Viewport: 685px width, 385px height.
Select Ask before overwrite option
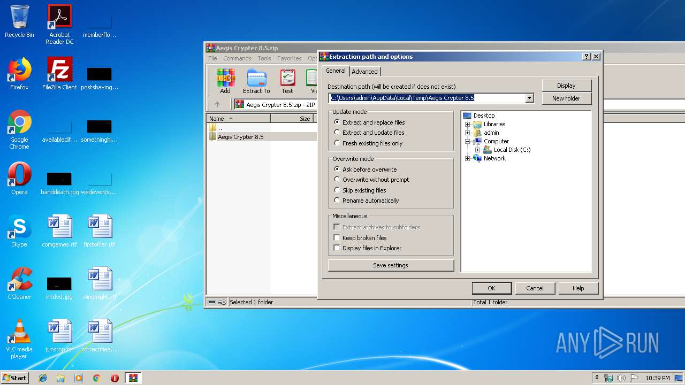click(365, 170)
